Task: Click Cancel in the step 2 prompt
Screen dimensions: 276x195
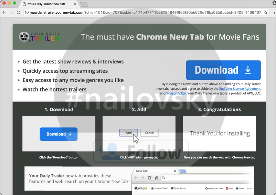Action: 149,133
